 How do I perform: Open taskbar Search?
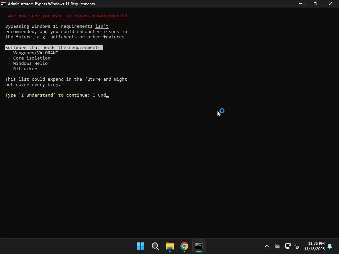(155, 246)
